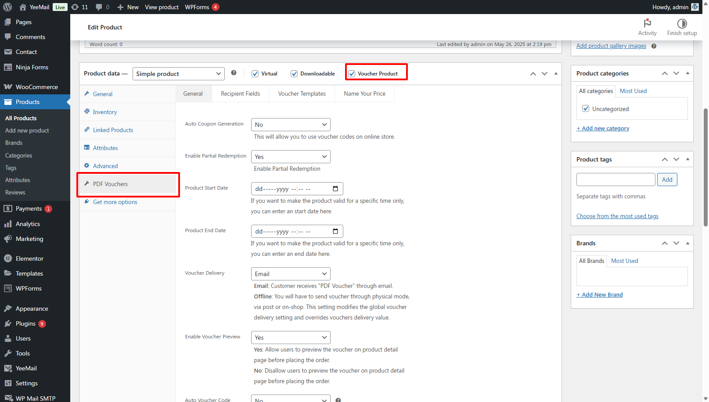The width and height of the screenshot is (709, 402).
Task: Collapse the Product categories panel
Action: (x=687, y=73)
